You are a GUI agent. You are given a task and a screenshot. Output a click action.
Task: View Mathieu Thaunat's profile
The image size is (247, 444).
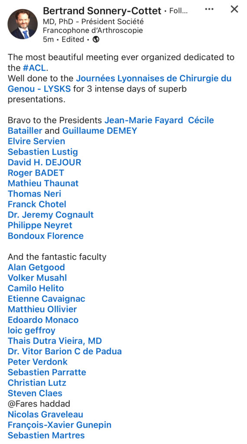click(x=43, y=183)
